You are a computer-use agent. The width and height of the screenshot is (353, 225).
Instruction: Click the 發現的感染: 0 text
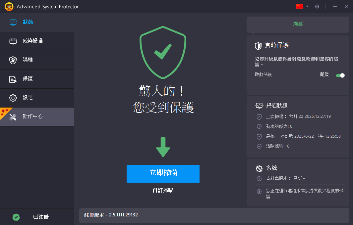click(x=279, y=126)
